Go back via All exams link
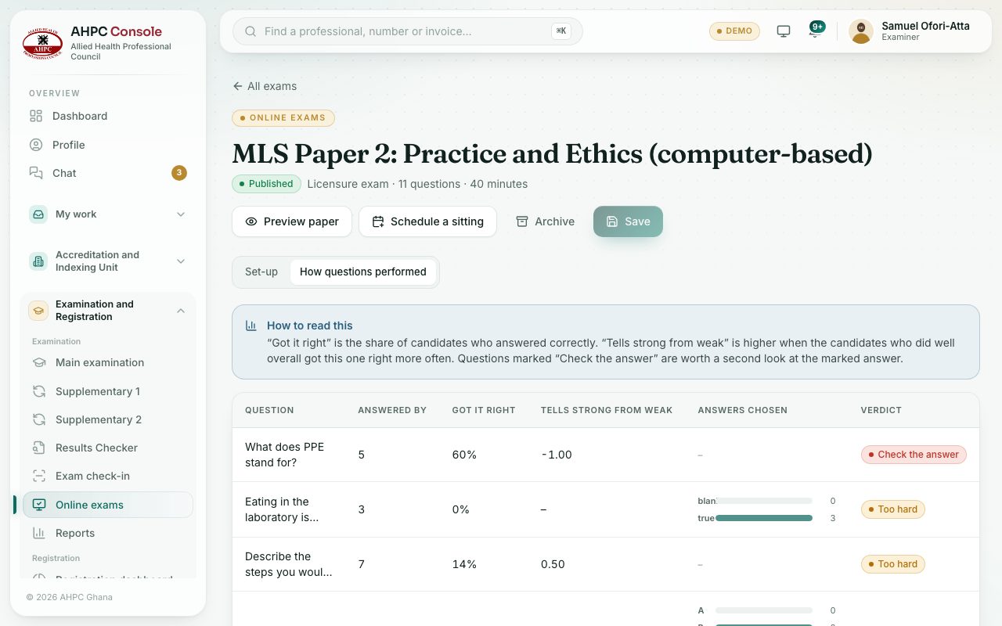The image size is (1002, 626). tap(265, 86)
